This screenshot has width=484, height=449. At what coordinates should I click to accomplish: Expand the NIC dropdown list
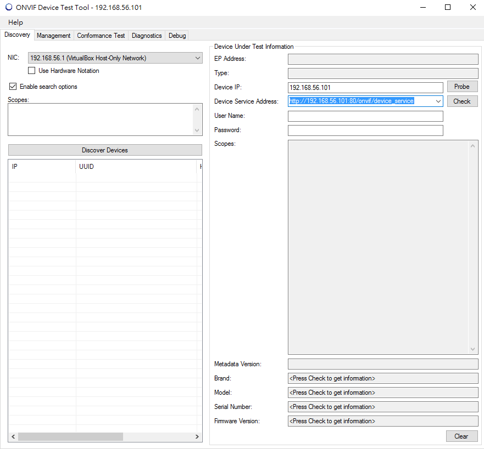(198, 58)
